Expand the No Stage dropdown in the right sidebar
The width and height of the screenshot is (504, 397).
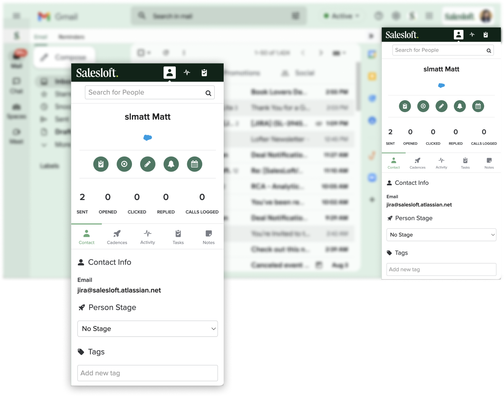pos(441,235)
